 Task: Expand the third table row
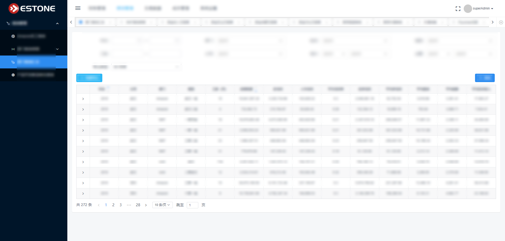pyautogui.click(x=83, y=120)
